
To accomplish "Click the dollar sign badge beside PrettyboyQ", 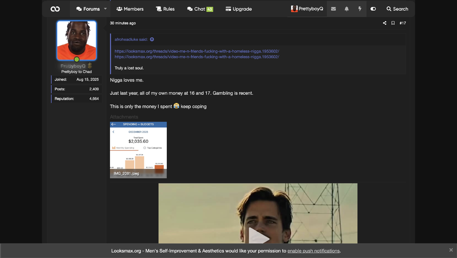I will pos(90,66).
